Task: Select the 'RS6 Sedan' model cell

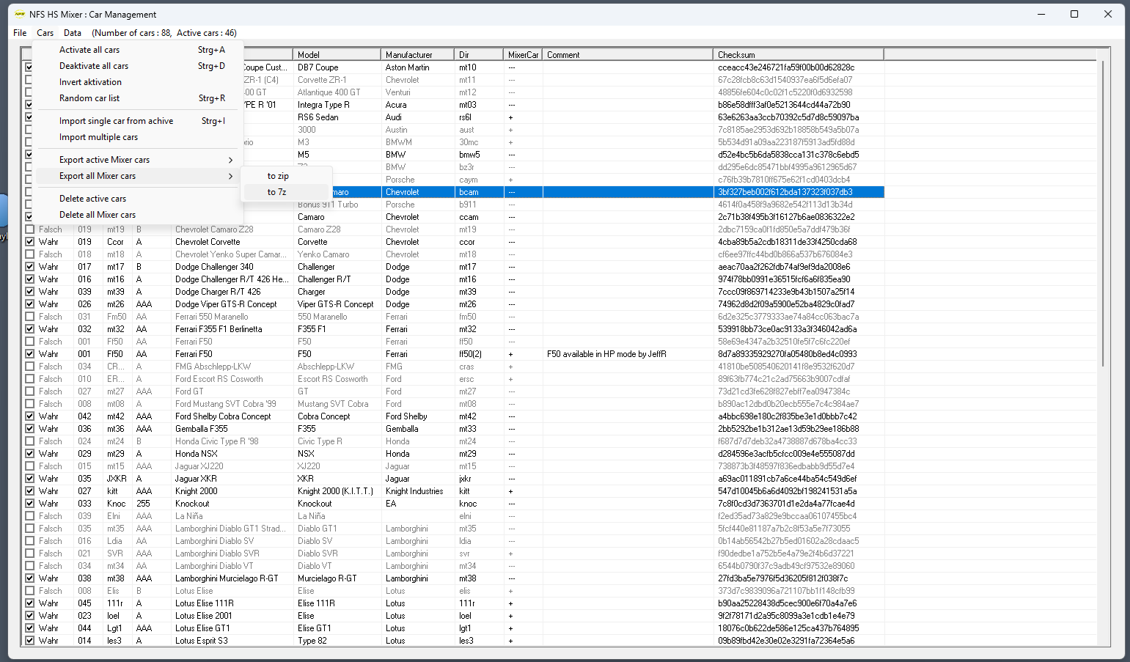Action: (x=318, y=117)
